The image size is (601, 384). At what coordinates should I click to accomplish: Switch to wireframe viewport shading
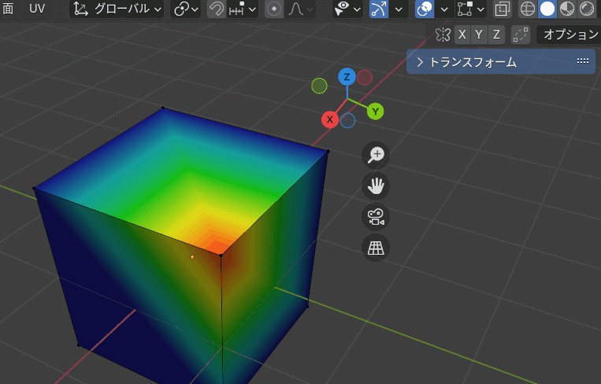coord(528,9)
